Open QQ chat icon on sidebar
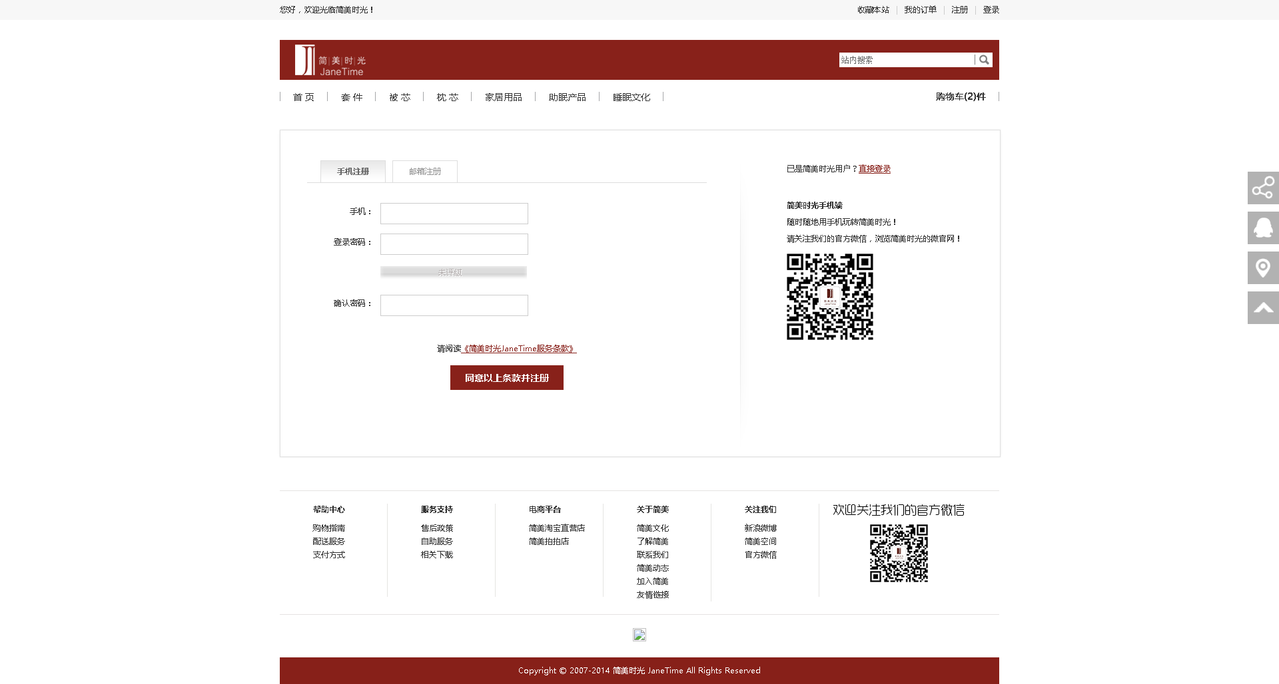Screen dimensions: 1279x684 [1263, 228]
